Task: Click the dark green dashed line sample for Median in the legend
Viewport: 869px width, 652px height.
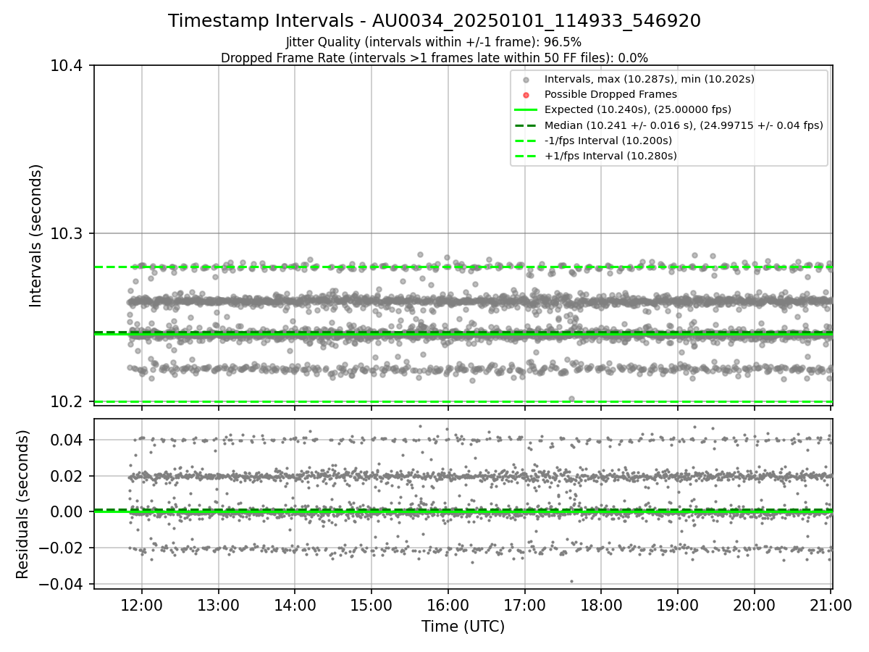Action: click(526, 125)
